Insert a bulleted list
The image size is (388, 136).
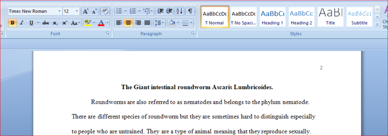tap(119, 11)
